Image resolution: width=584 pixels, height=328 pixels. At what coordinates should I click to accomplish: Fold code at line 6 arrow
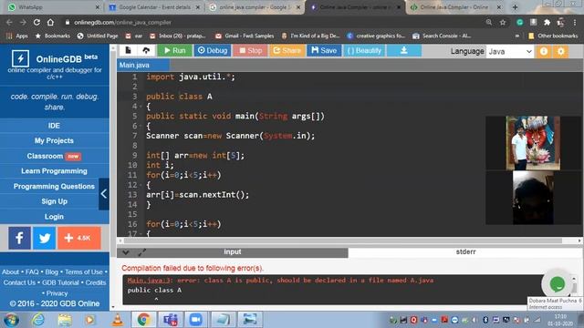click(141, 127)
